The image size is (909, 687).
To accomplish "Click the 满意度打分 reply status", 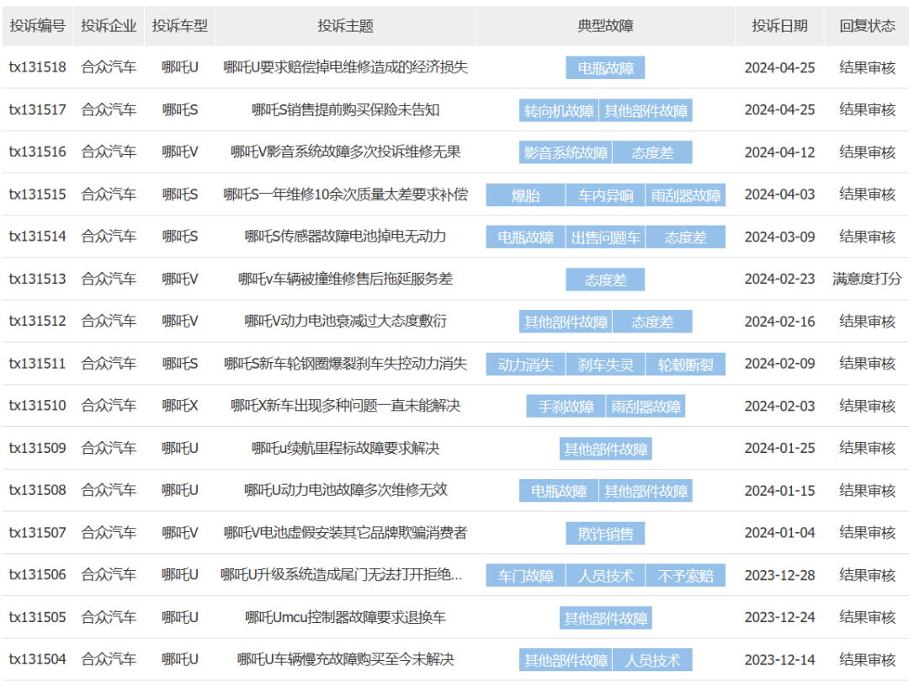I will click(867, 279).
